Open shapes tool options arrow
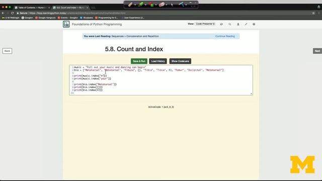322x181 pixels. (x=156, y=5)
